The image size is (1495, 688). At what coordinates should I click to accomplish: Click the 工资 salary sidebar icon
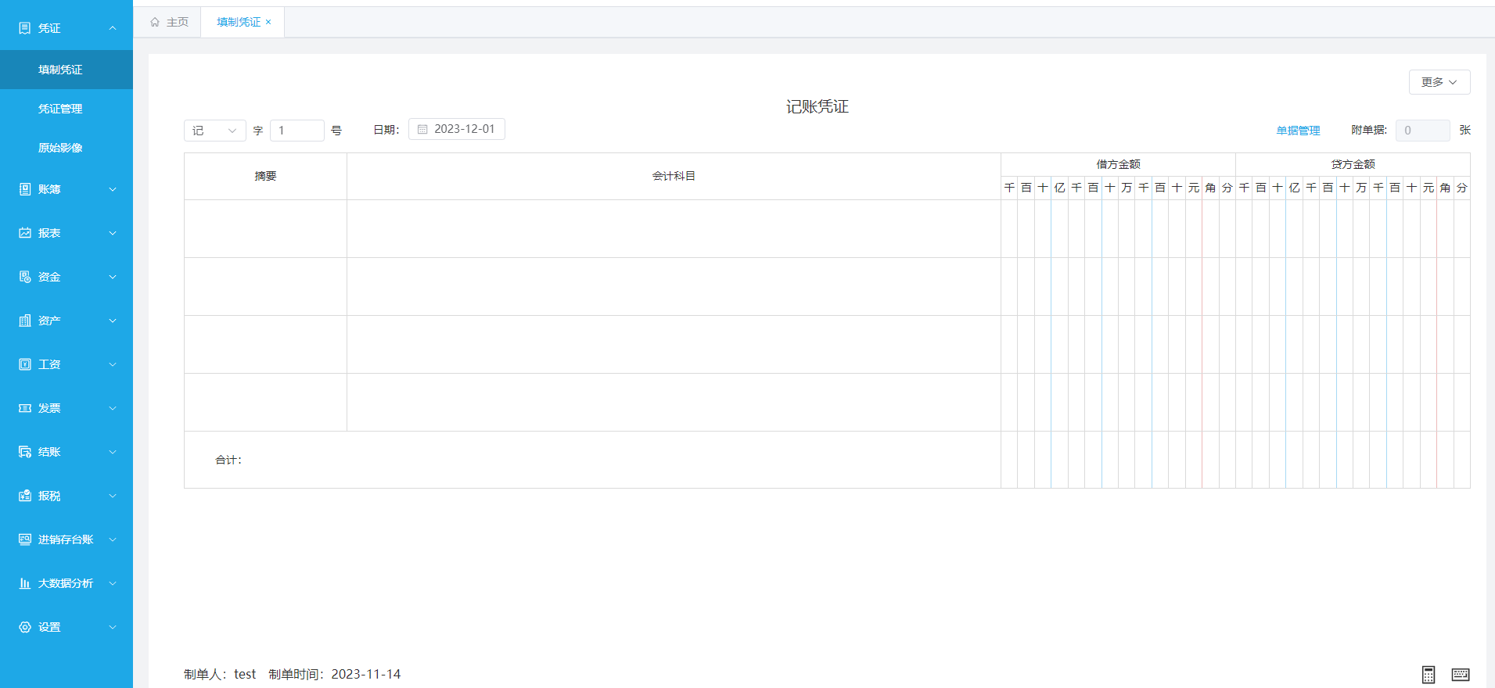click(x=25, y=364)
